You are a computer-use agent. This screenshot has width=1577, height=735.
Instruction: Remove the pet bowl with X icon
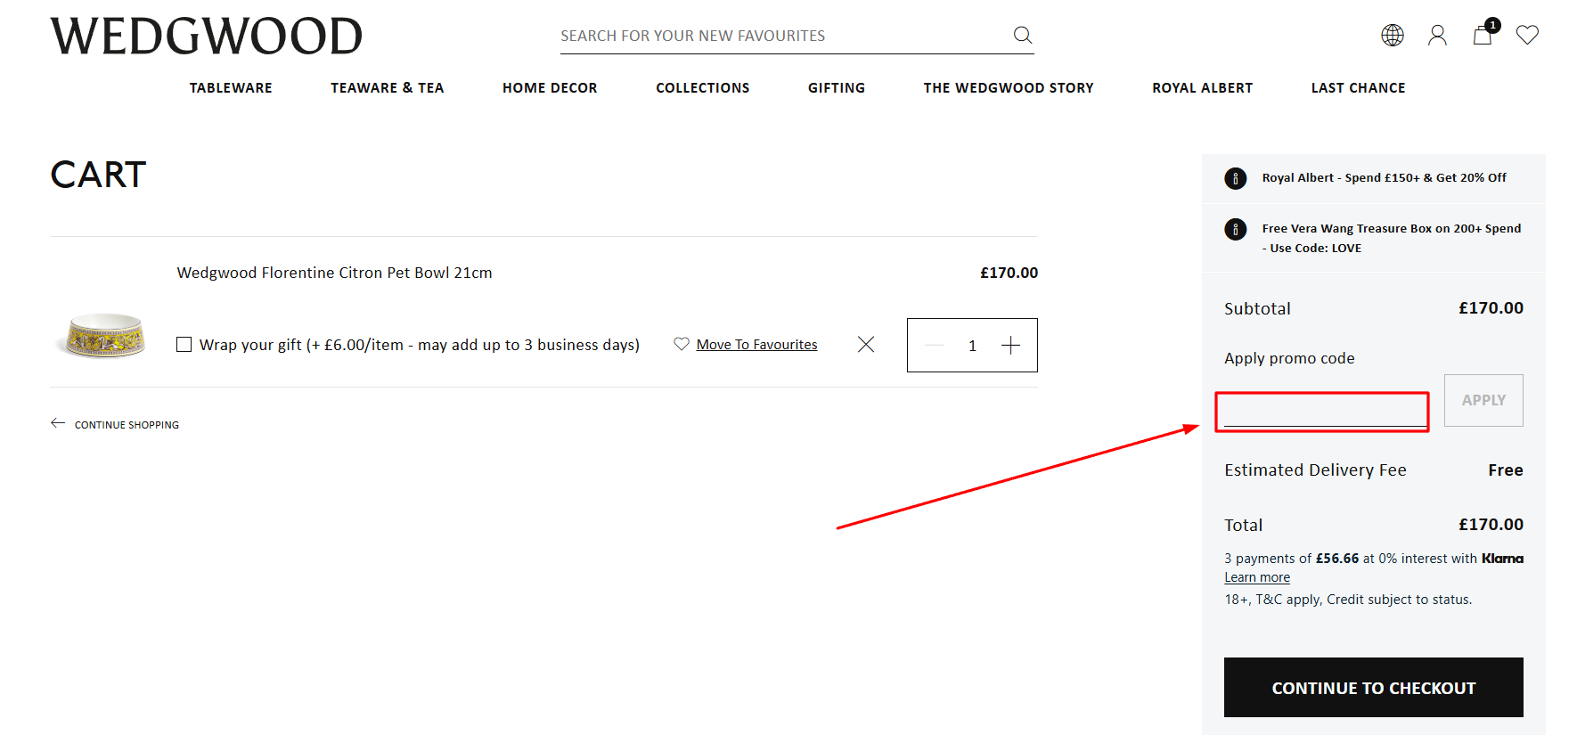pos(866,344)
